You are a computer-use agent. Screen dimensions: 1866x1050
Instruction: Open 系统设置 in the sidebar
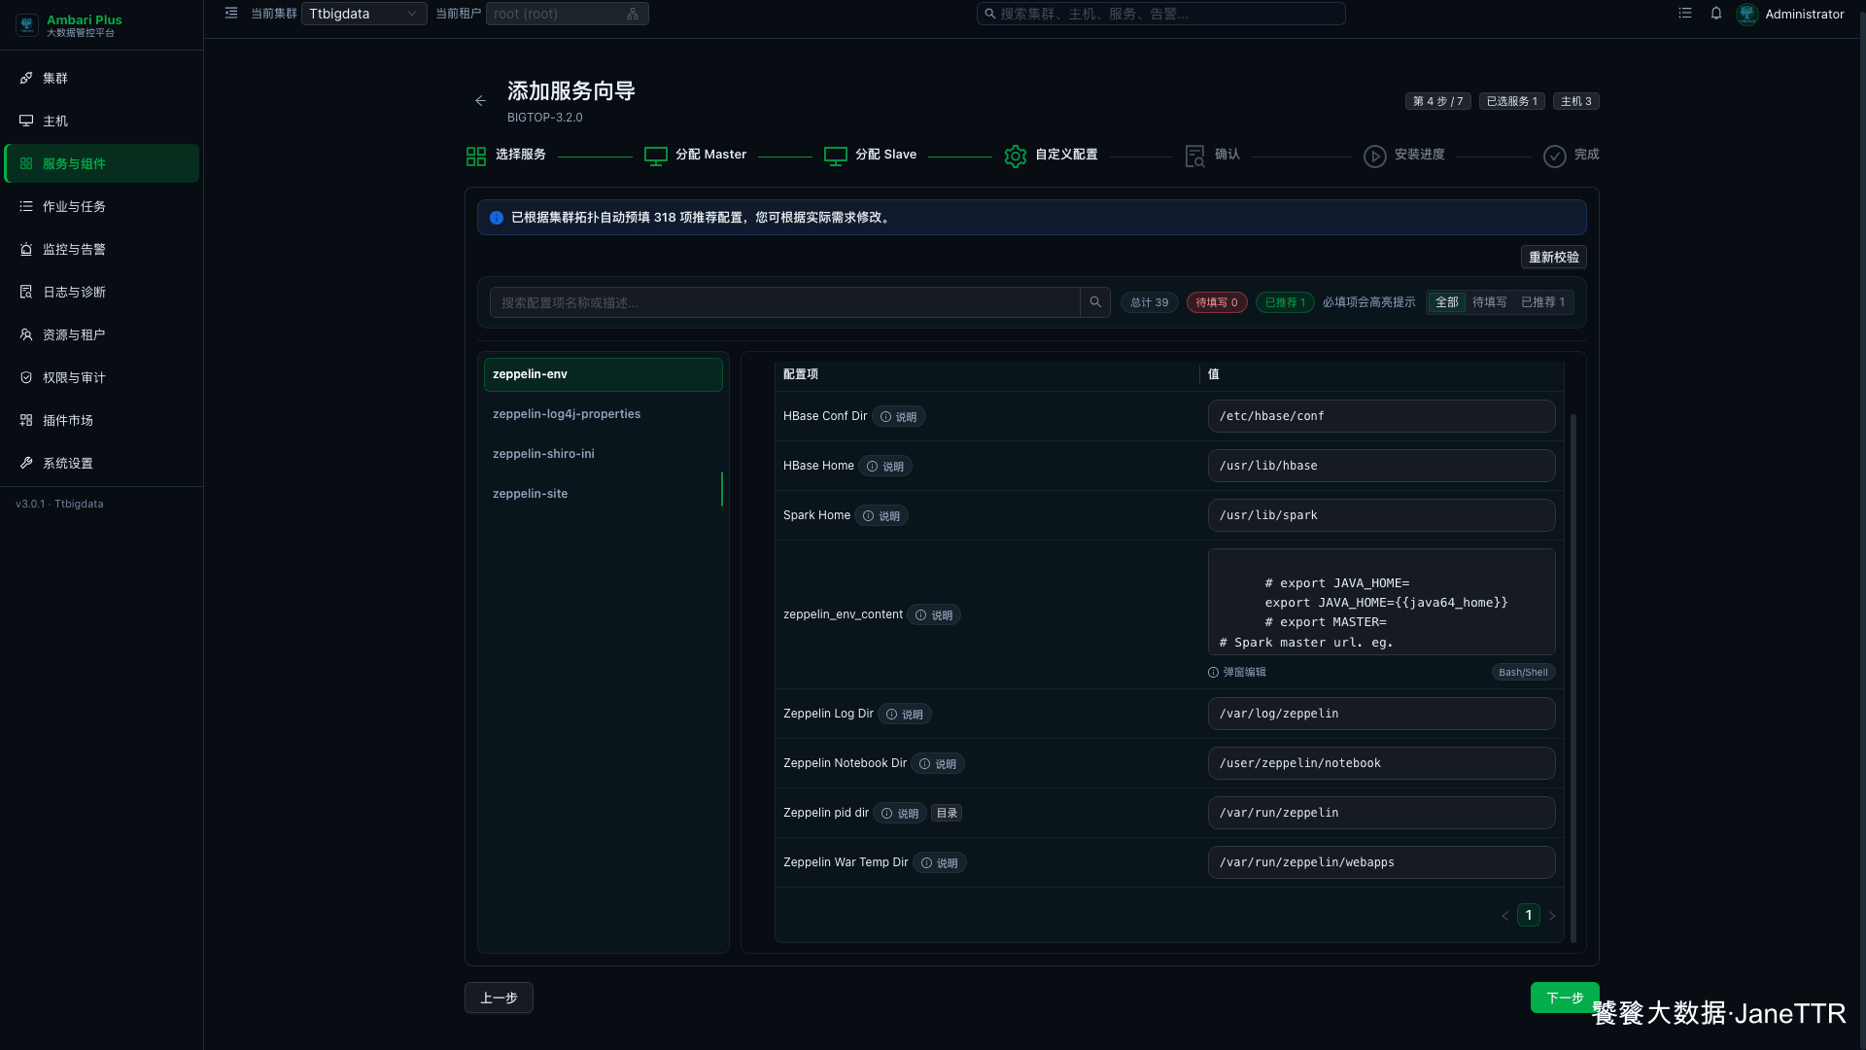(x=102, y=463)
